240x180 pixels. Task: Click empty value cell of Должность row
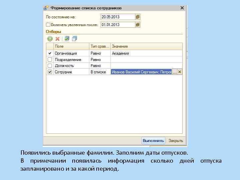pos(146,66)
